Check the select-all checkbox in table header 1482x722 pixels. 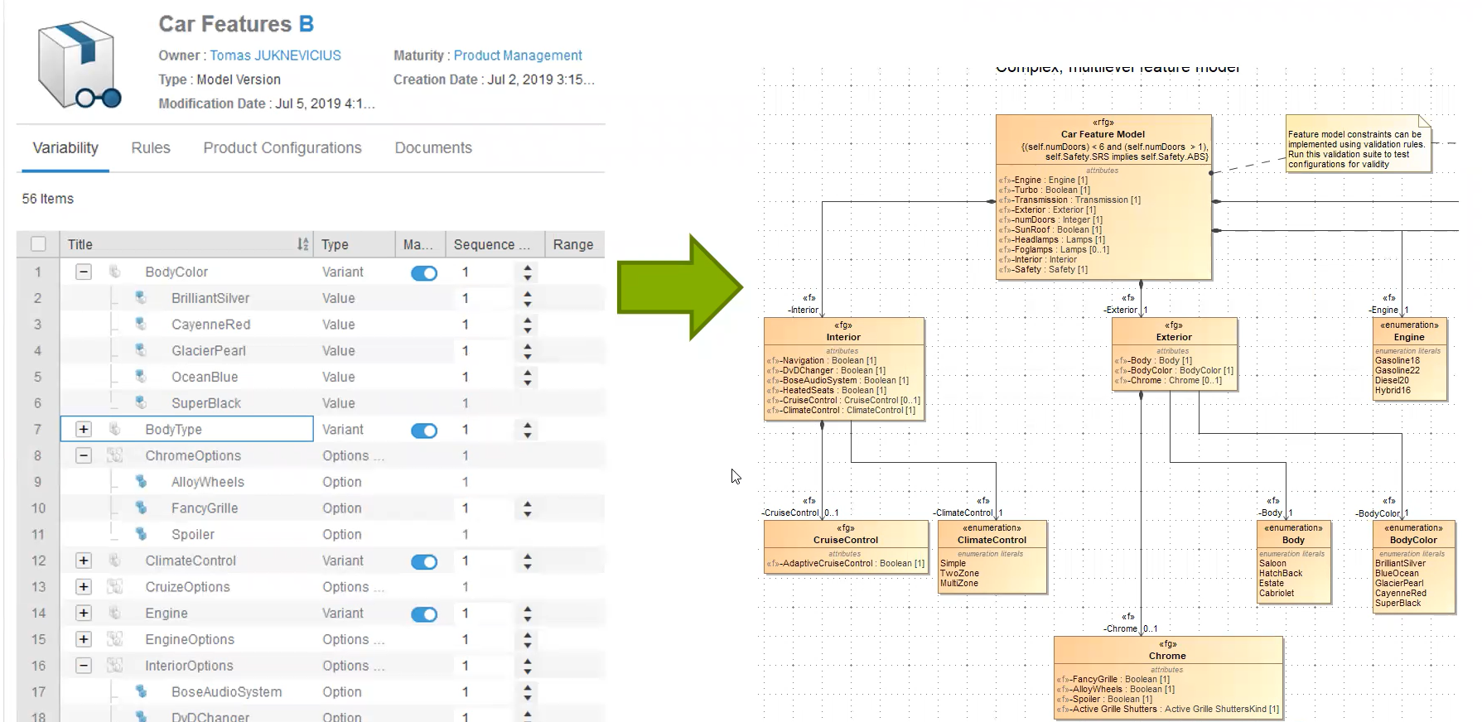click(38, 244)
